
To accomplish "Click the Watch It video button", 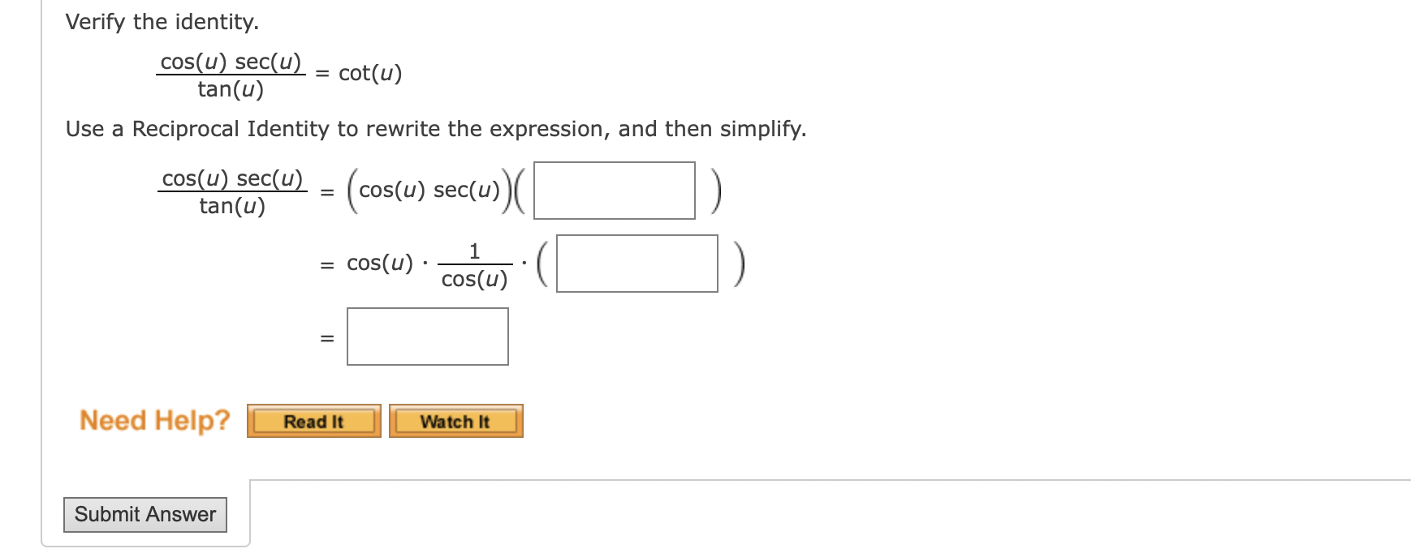I will point(455,420).
